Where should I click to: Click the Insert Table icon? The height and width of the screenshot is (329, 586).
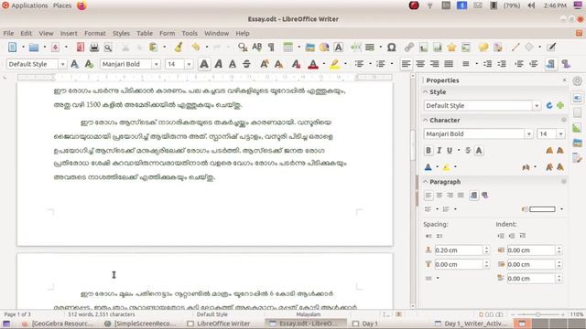[288, 47]
